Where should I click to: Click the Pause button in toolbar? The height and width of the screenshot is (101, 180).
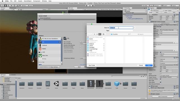click(90, 6)
